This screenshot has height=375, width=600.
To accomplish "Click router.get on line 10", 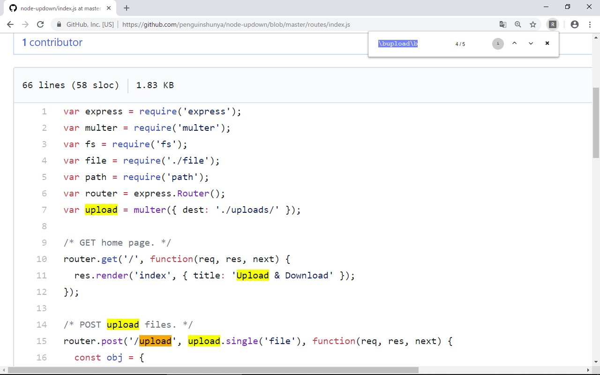I will pyautogui.click(x=90, y=259).
